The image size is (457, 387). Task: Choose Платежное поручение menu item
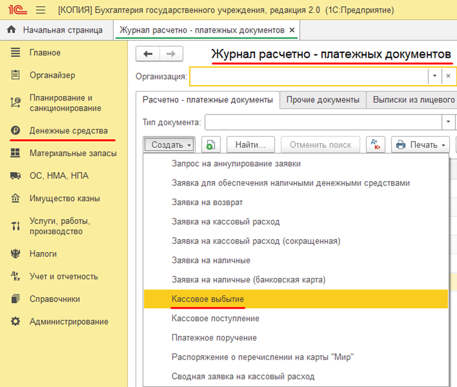pyautogui.click(x=296, y=337)
